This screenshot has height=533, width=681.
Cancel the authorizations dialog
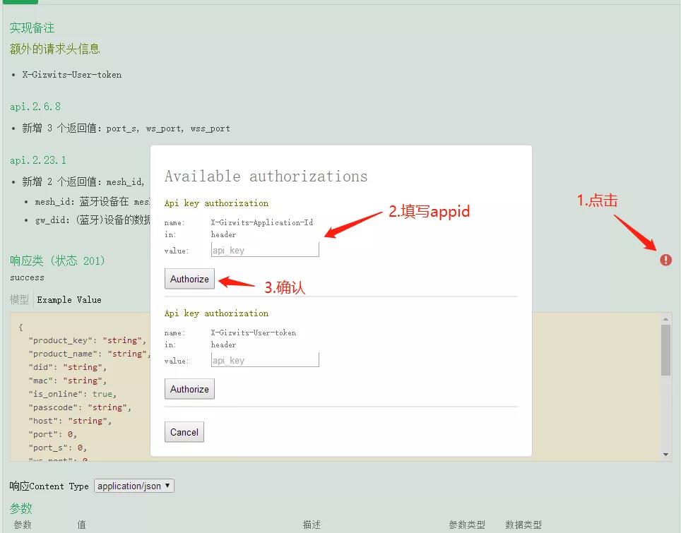184,432
